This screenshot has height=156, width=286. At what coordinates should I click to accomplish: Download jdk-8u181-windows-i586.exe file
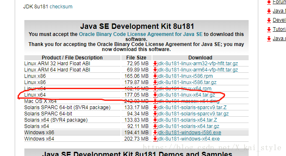tap(189, 133)
